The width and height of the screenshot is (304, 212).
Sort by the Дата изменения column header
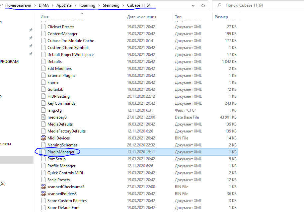142,17
